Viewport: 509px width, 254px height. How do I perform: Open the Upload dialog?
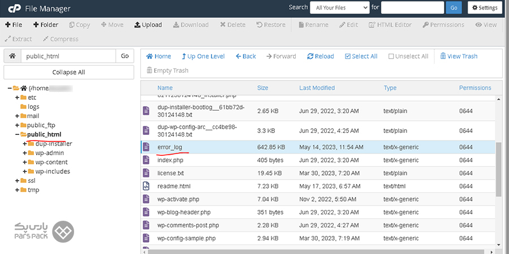click(148, 25)
